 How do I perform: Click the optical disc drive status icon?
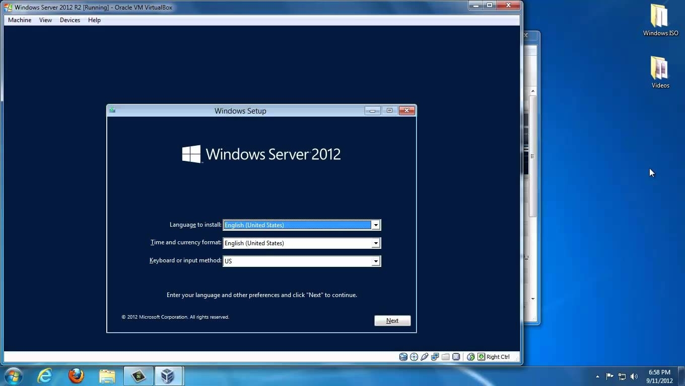pos(414,357)
